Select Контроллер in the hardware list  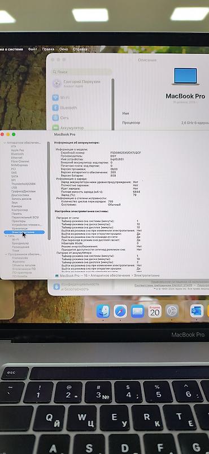click(19, 210)
